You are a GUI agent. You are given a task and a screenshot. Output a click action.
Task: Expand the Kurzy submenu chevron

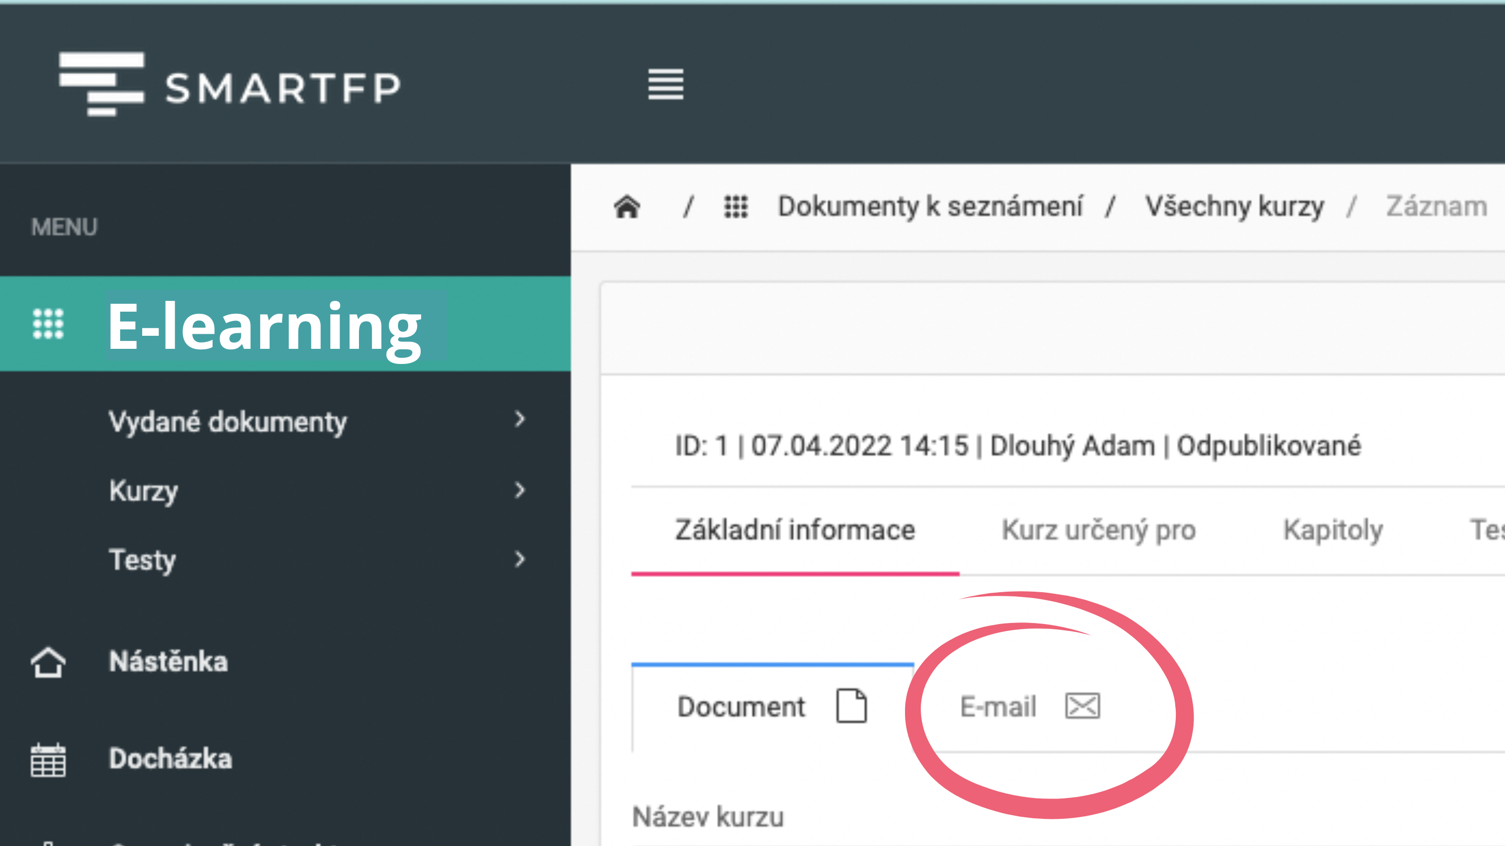coord(519,490)
